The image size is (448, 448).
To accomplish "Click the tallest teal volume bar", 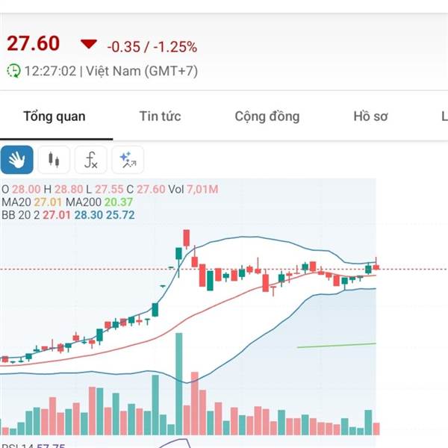I will click(179, 384).
